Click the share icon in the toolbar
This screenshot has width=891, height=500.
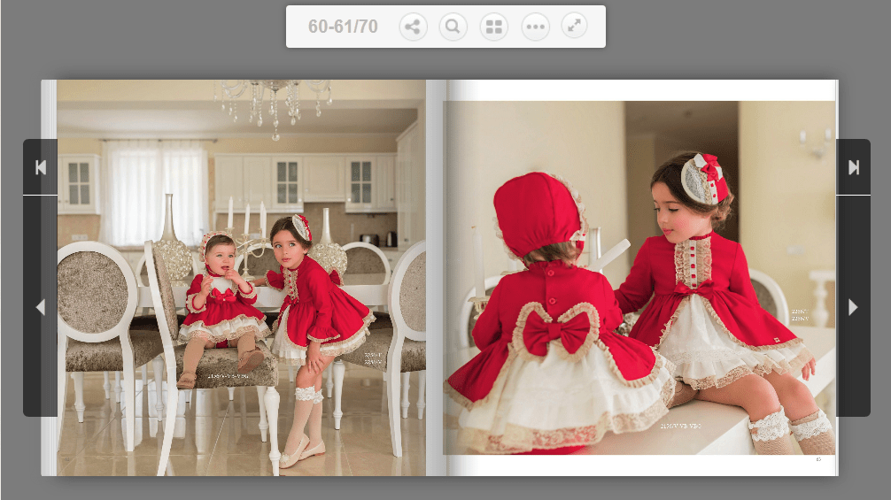(x=412, y=27)
